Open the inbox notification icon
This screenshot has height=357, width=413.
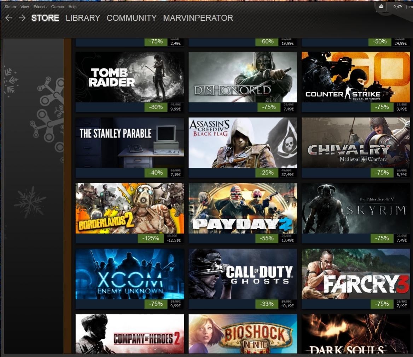point(381,7)
